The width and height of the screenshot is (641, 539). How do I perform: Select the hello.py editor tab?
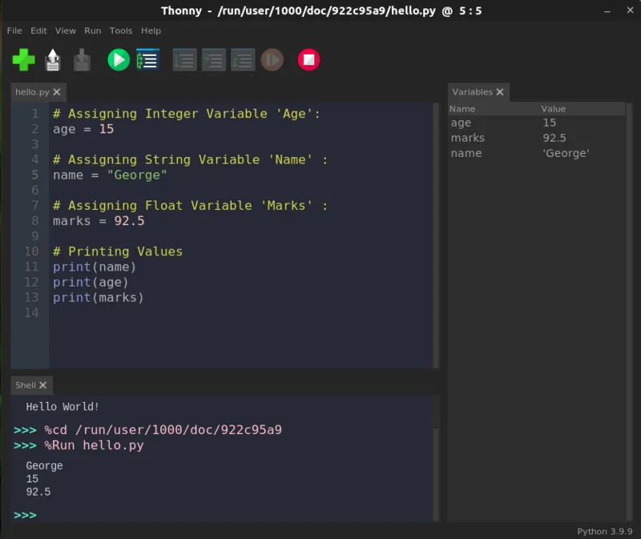(30, 91)
